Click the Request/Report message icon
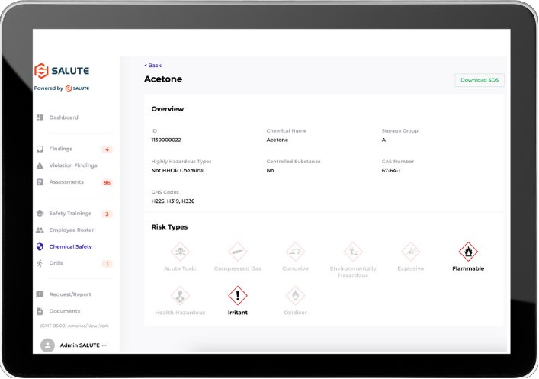This screenshot has height=379, width=539. point(40,294)
